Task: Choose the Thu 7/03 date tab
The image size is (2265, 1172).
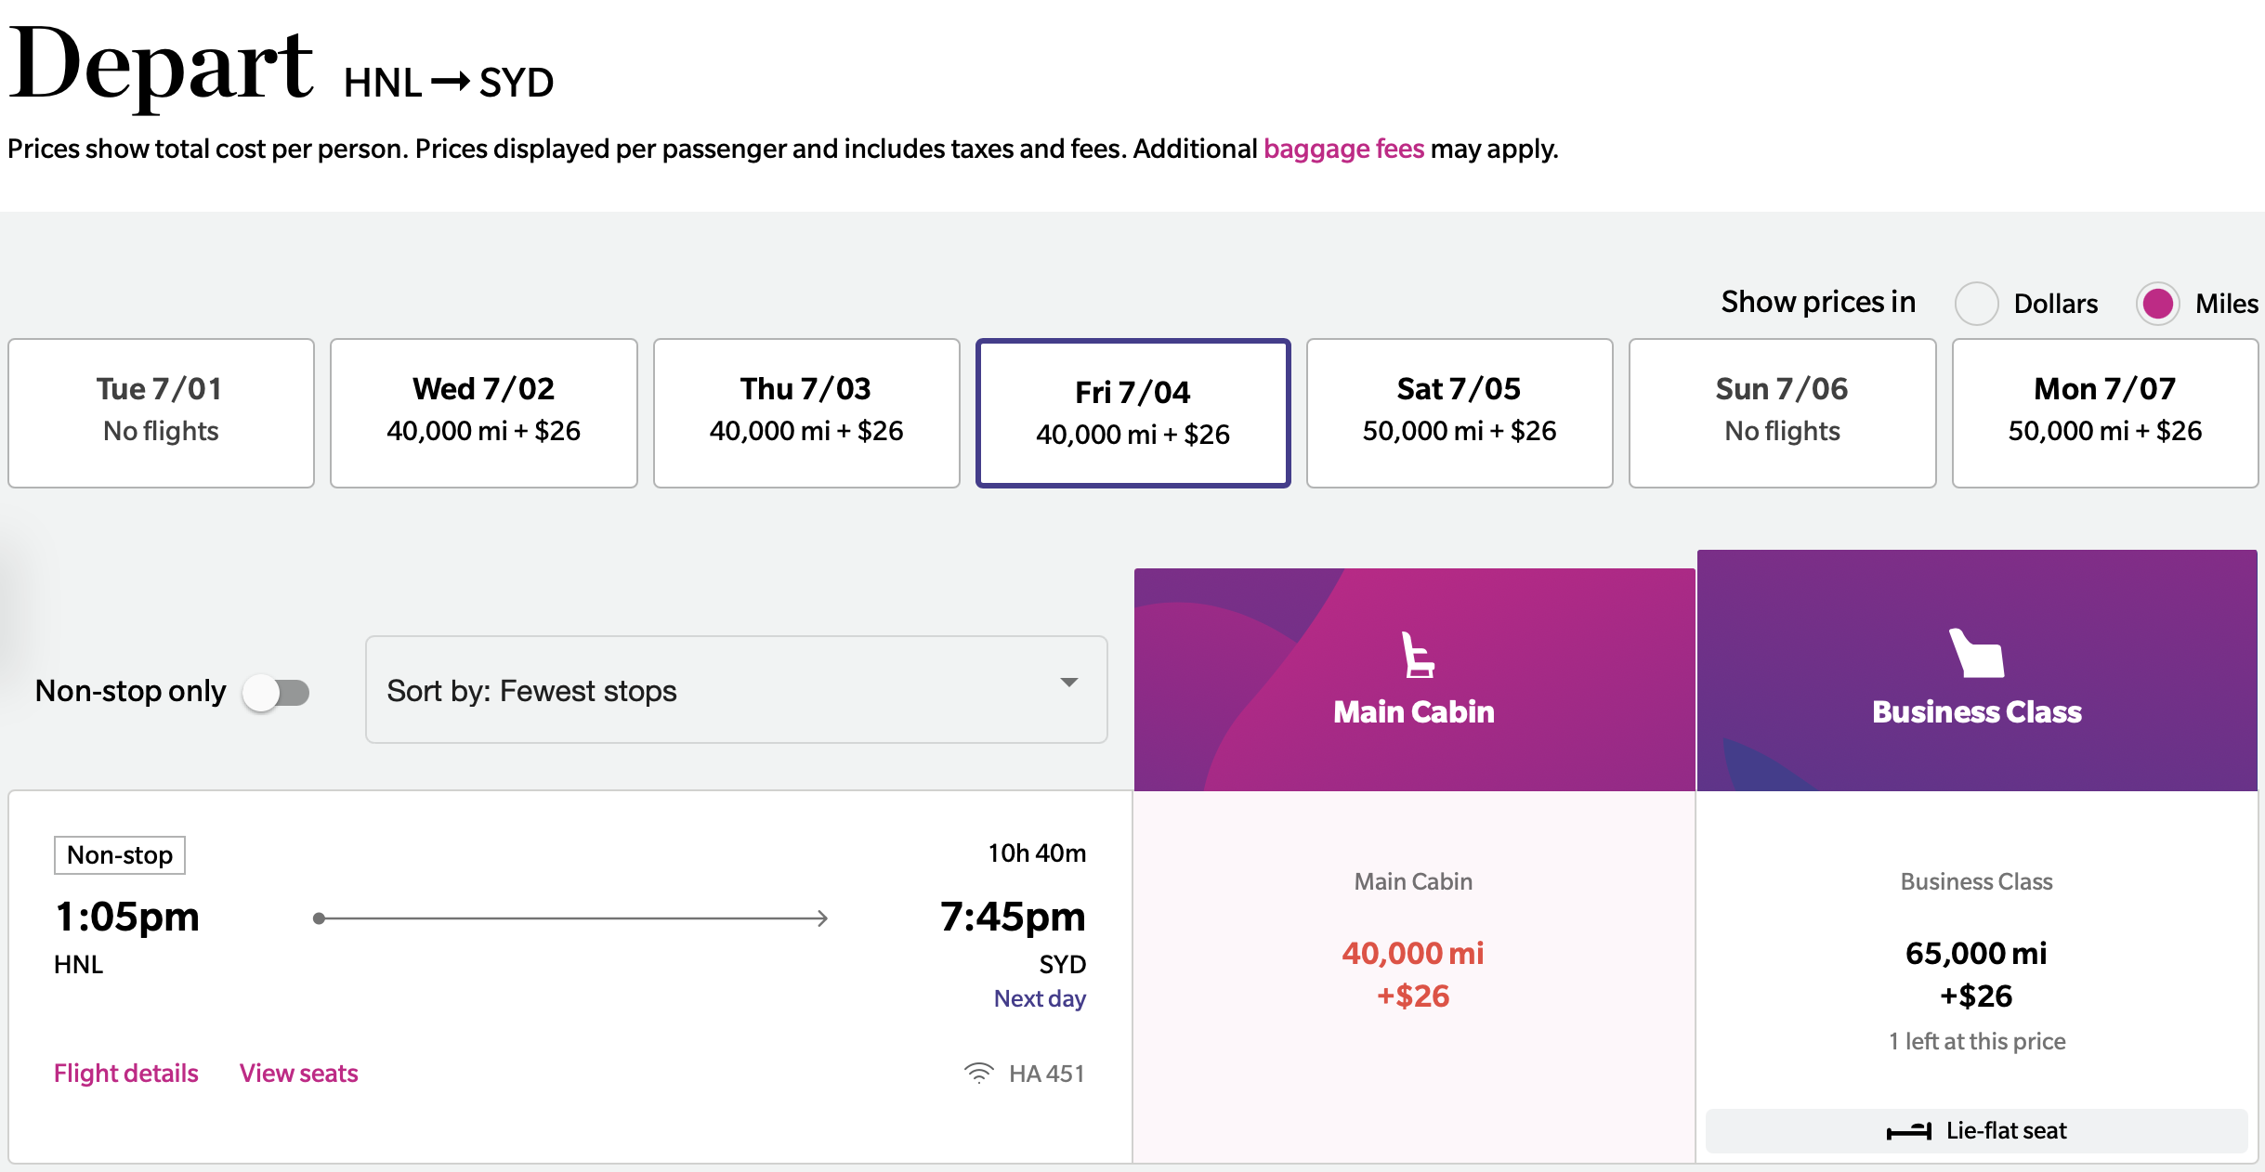Action: click(806, 413)
